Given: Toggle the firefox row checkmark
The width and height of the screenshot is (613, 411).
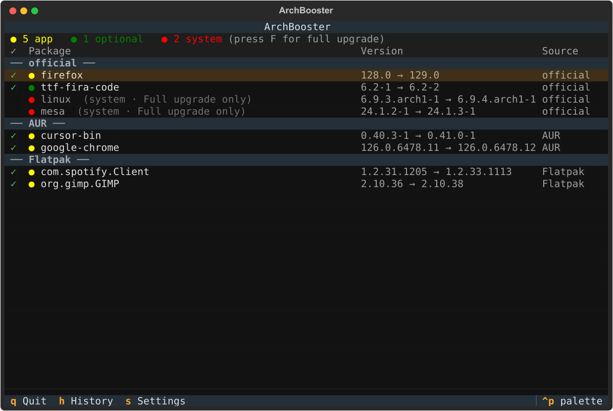Looking at the screenshot, I should tap(13, 75).
